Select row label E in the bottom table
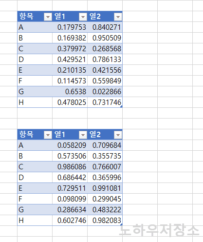 pyautogui.click(x=35, y=188)
